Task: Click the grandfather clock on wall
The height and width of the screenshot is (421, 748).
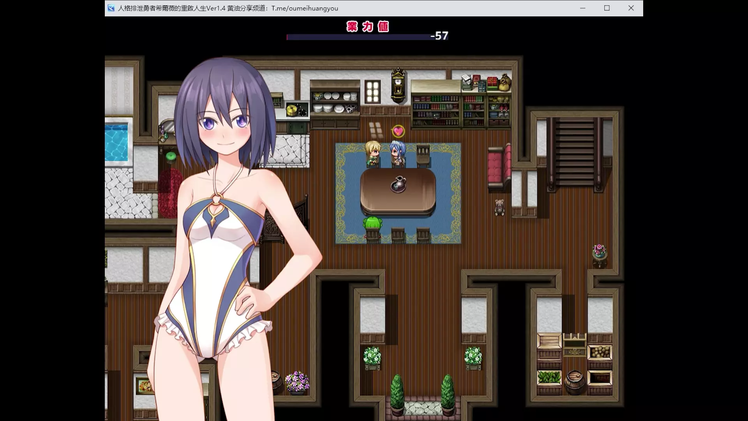Action: pyautogui.click(x=398, y=85)
